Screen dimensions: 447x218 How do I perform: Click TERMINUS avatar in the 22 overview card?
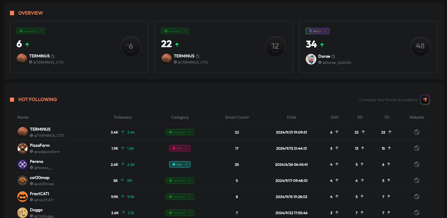pos(167,59)
